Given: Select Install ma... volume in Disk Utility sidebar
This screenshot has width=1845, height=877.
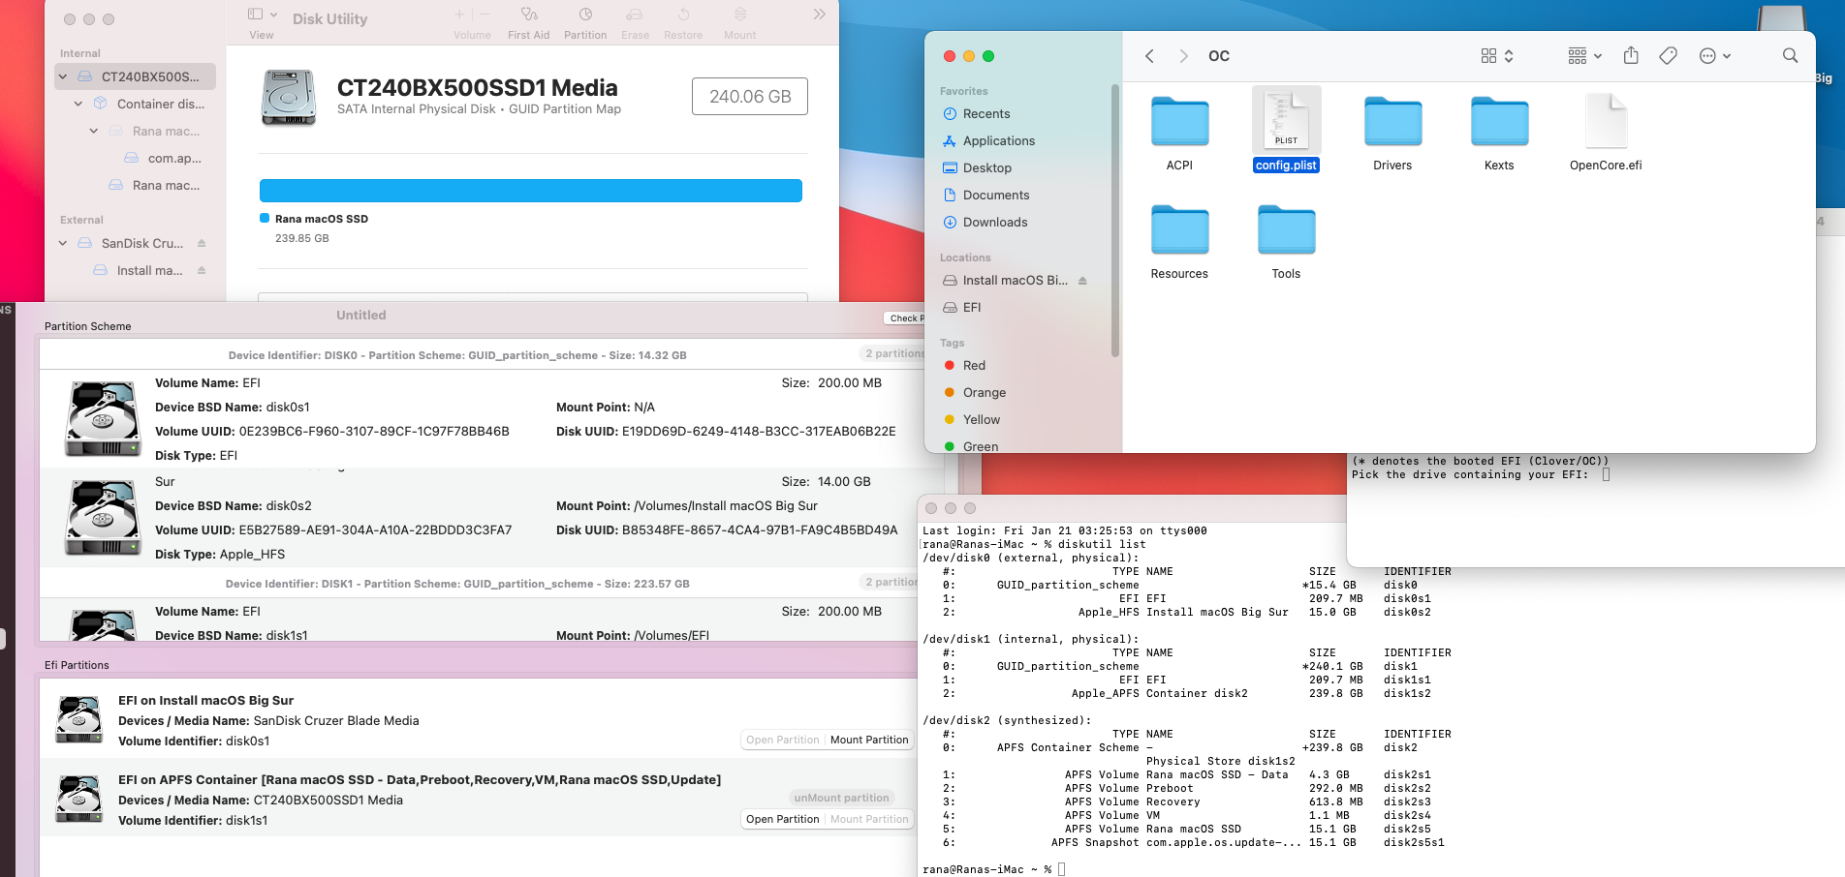Looking at the screenshot, I should (150, 270).
